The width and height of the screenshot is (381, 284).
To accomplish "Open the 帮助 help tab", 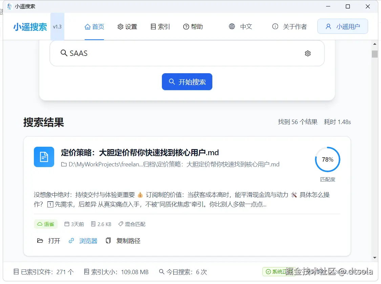I will (x=193, y=27).
